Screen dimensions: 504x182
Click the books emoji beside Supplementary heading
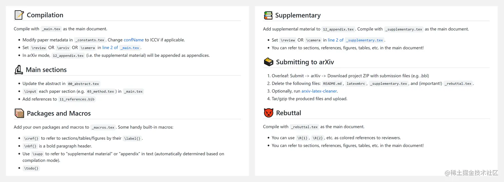click(x=268, y=15)
